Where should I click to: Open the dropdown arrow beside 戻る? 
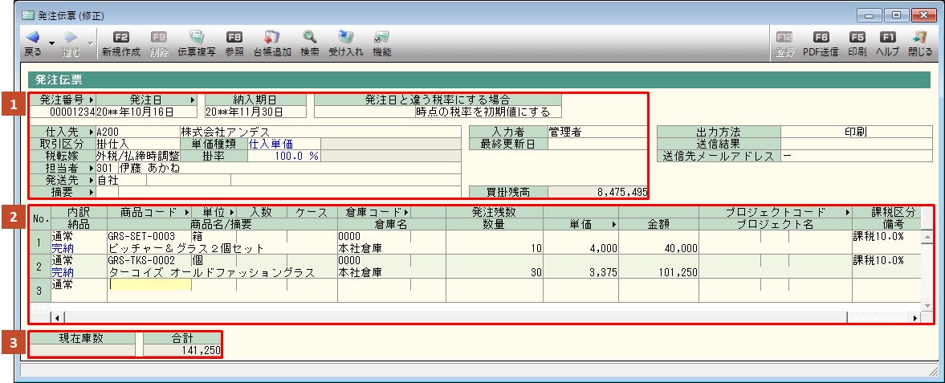click(51, 43)
